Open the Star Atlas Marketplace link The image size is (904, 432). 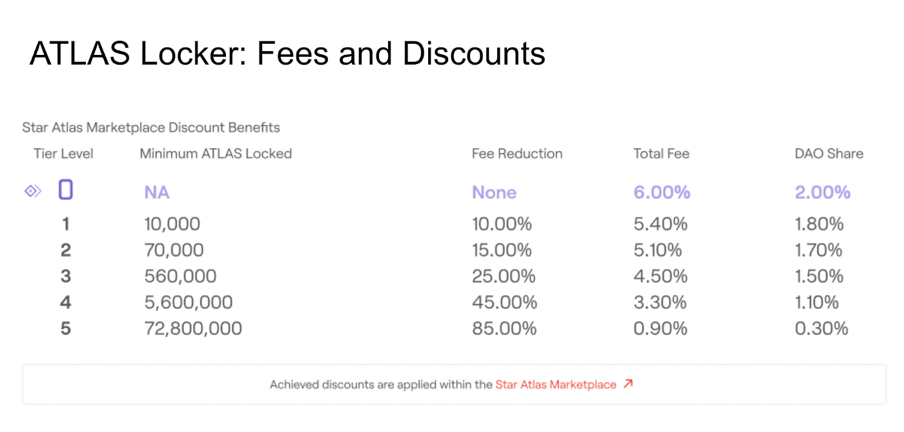click(x=555, y=385)
